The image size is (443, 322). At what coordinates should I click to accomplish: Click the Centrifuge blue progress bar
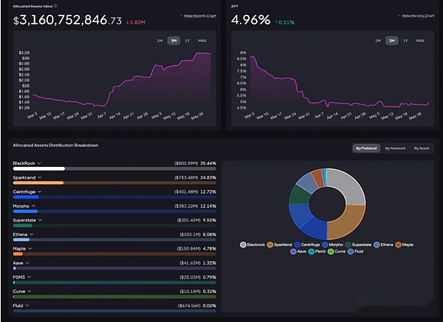(26, 197)
